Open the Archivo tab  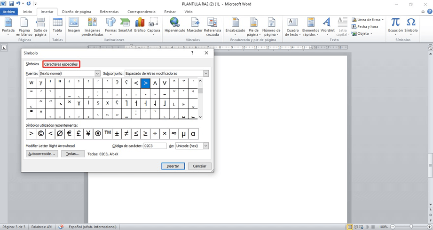(9, 12)
